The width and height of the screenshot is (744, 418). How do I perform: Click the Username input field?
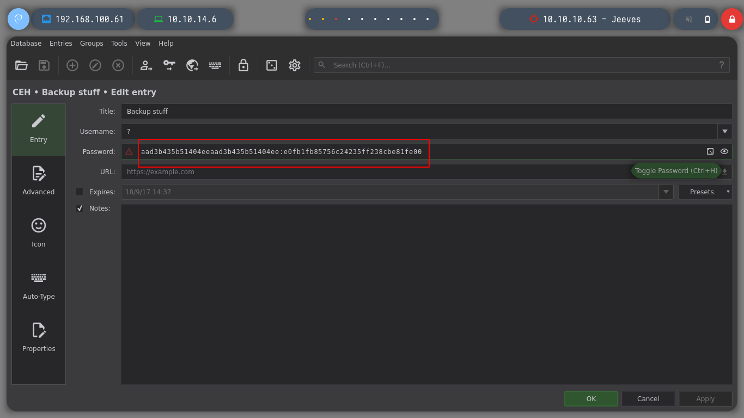419,131
